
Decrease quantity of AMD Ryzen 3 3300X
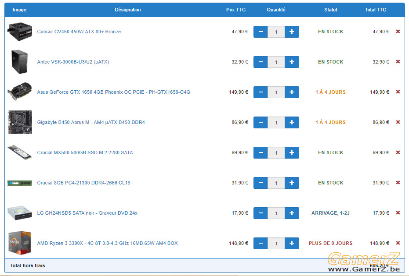pos(261,243)
